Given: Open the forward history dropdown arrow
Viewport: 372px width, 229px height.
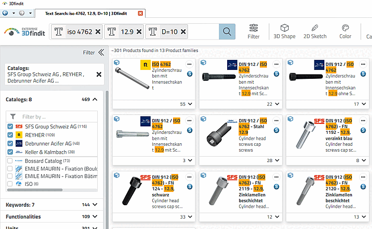Looking at the screenshot, I should [30, 13].
